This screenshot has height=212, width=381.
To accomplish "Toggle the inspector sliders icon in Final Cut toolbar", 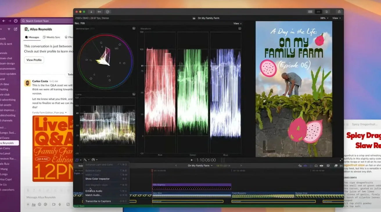I will coord(327,12).
